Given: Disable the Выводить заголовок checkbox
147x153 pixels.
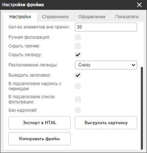Looking at the screenshot, I should 78,75.
